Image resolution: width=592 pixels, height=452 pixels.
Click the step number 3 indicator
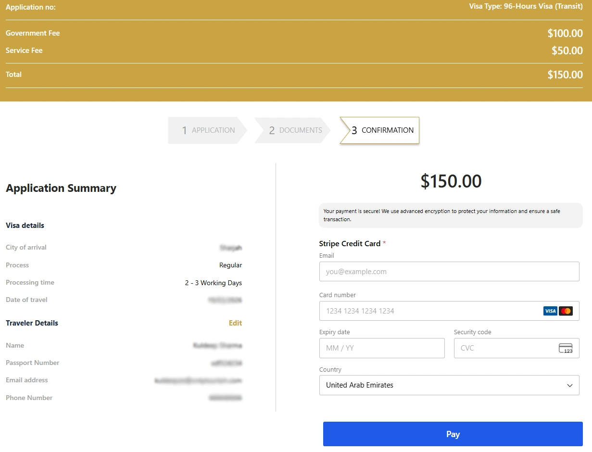354,130
